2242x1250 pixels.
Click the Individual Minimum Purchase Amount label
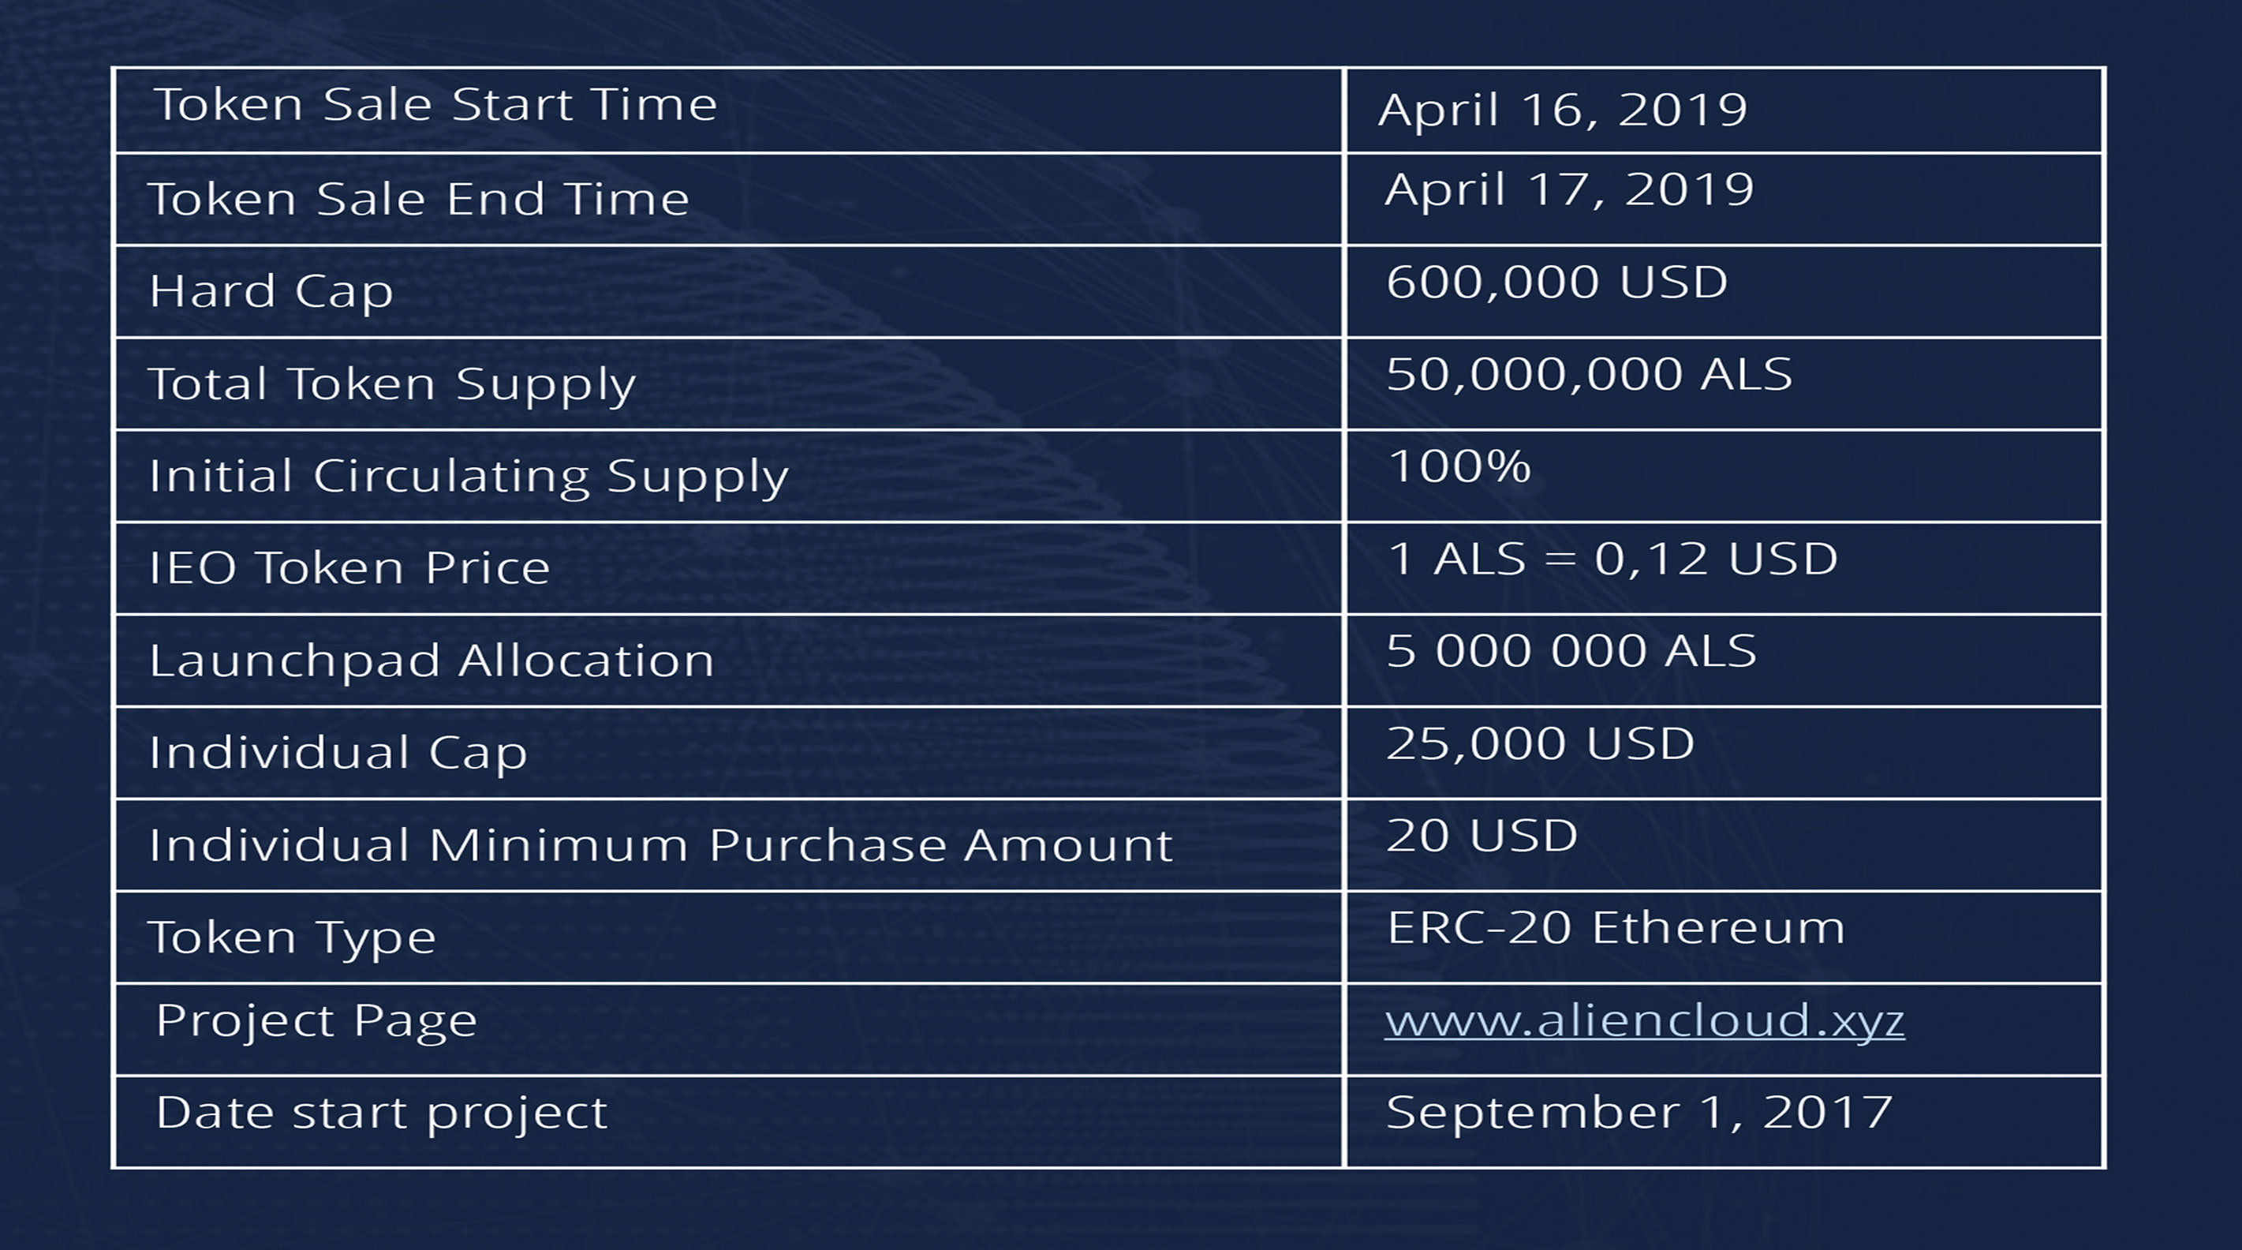point(660,845)
